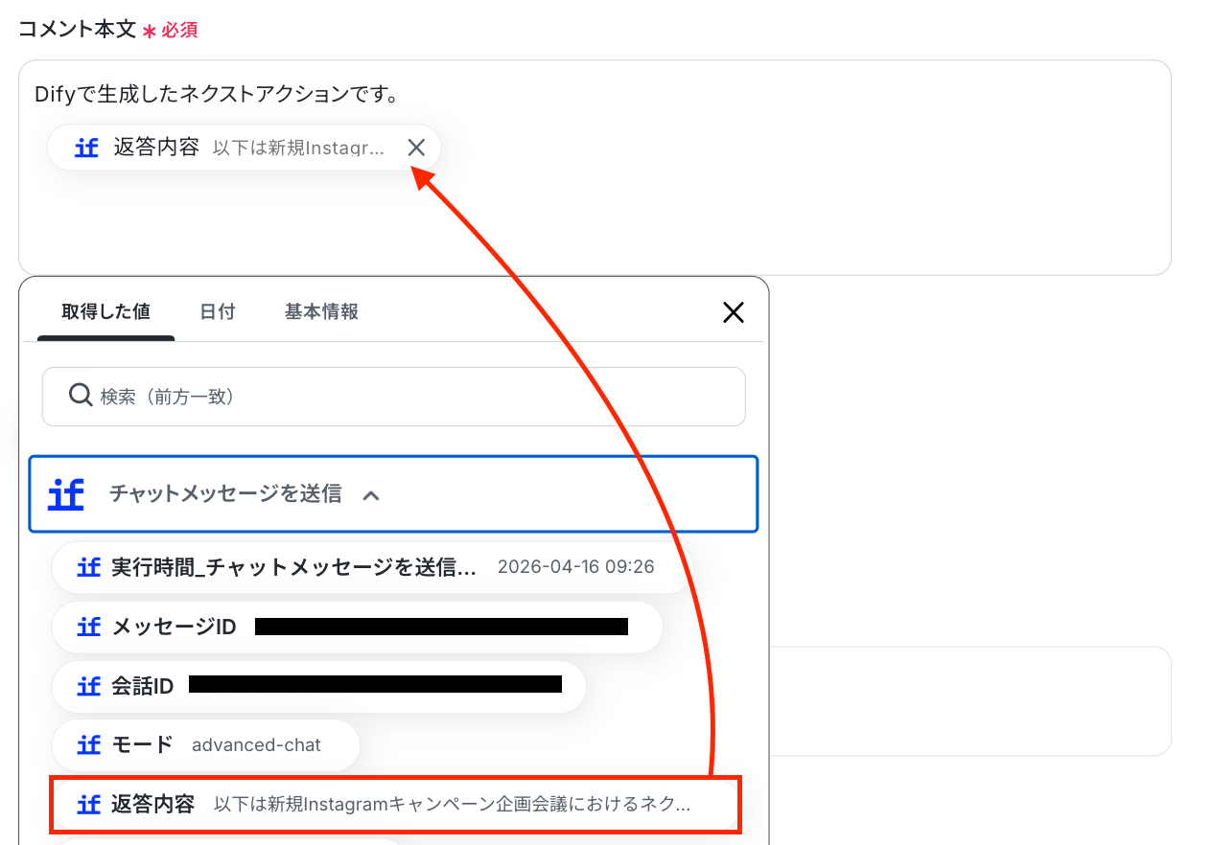Switch to the 取得した値 tab
This screenshot has width=1214, height=845.
tap(105, 311)
